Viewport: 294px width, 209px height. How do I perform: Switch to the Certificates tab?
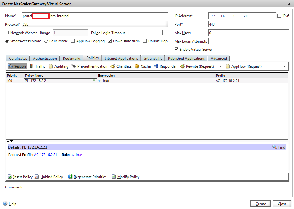coord(18,58)
